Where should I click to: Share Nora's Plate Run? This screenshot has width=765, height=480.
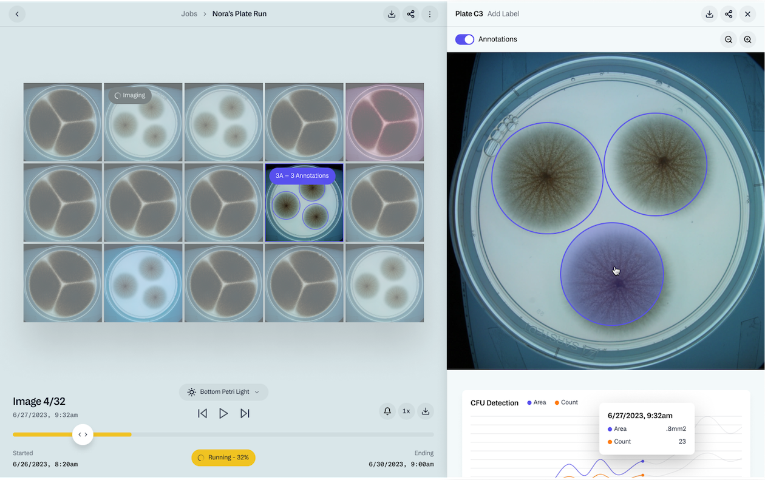click(411, 14)
